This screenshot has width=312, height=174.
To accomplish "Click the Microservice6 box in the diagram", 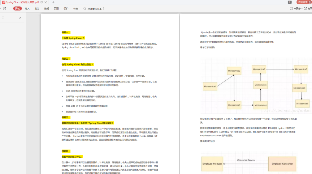I will (x=259, y=69).
